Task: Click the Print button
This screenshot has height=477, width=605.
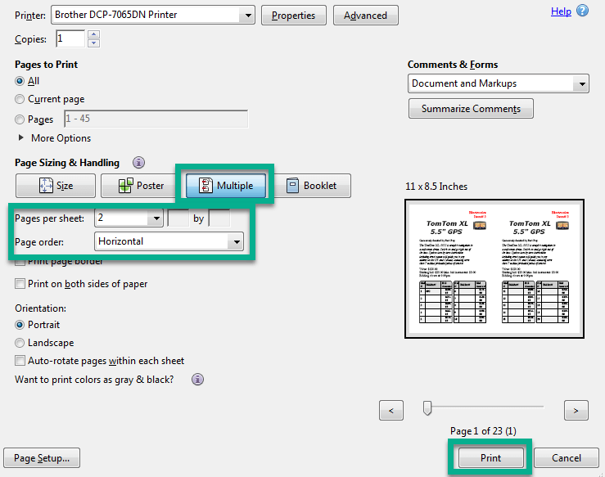Action: 490,458
